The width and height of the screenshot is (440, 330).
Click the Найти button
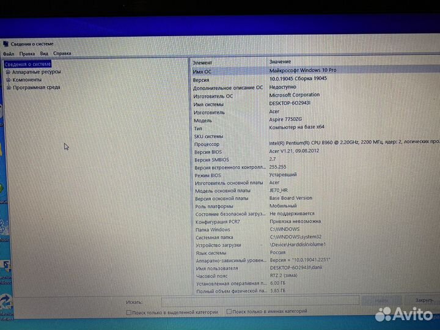381,301
